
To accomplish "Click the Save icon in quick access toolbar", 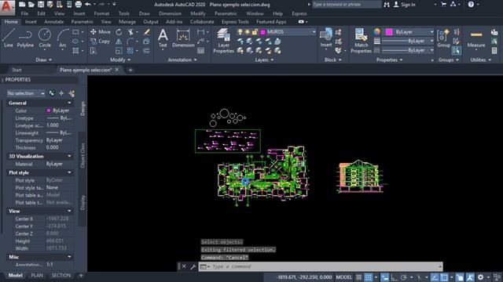I will (x=41, y=5).
